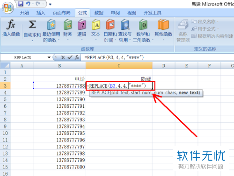Image resolution: width=234 pixels, height=176 pixels.
Task: Undo the last action
Action: click(x=28, y=4)
